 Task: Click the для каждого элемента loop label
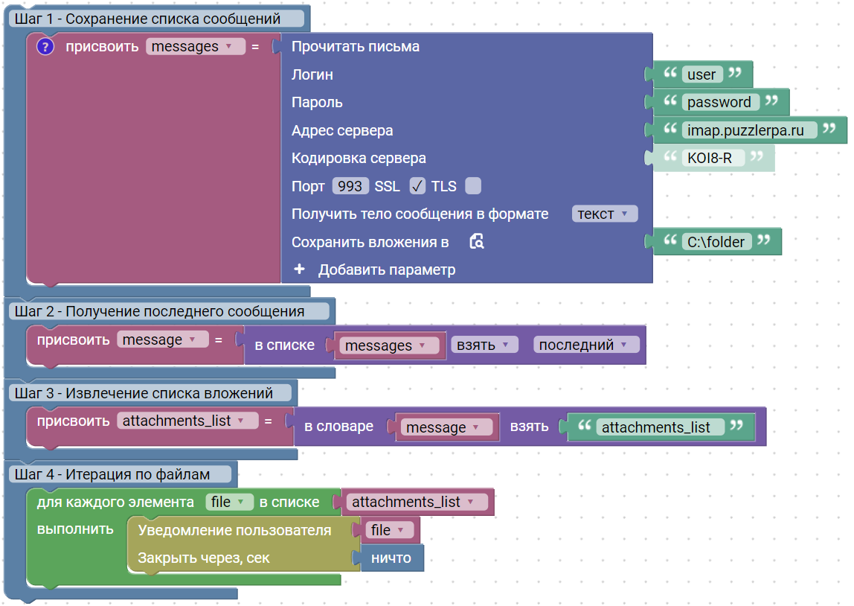pos(115,502)
